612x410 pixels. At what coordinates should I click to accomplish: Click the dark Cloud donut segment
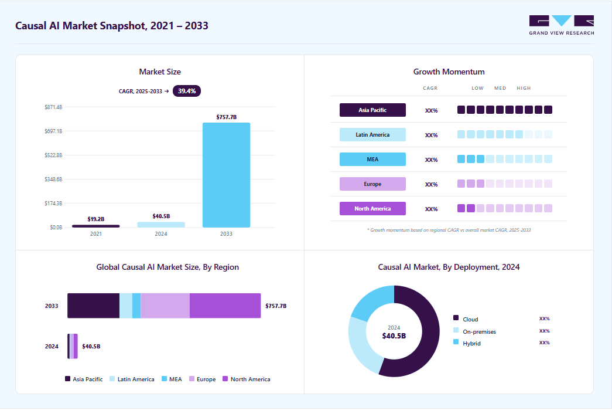coord(429,336)
